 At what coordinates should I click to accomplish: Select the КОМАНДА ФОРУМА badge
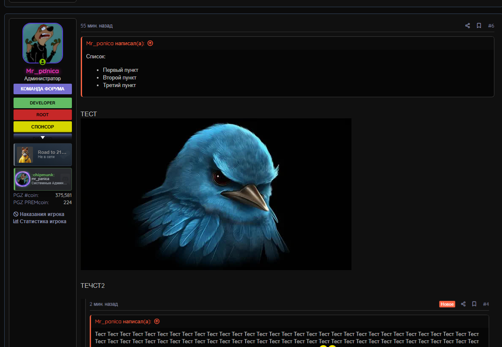tap(42, 89)
